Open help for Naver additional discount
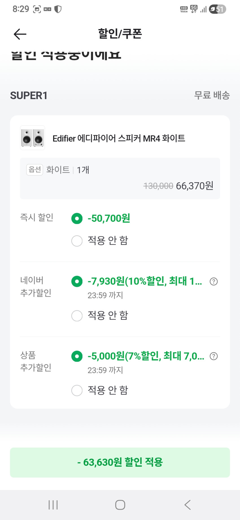Viewport: 240px width, 520px height. point(214,281)
